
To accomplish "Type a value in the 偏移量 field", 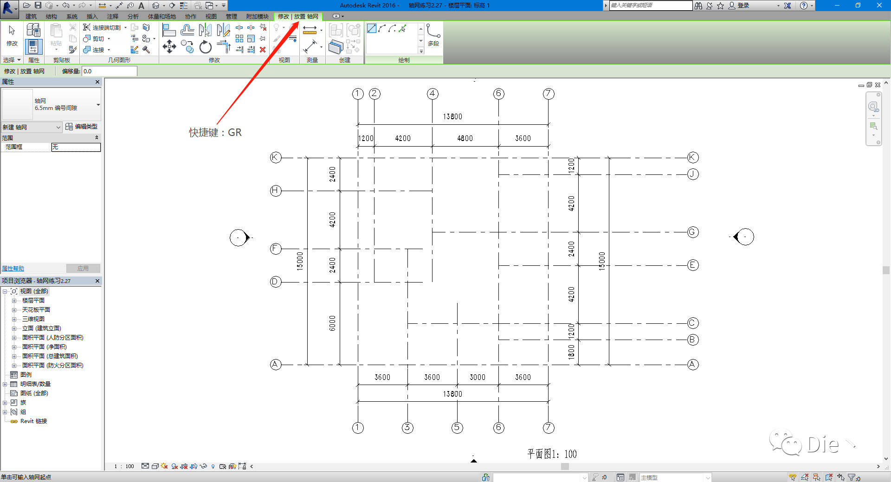I will point(110,71).
